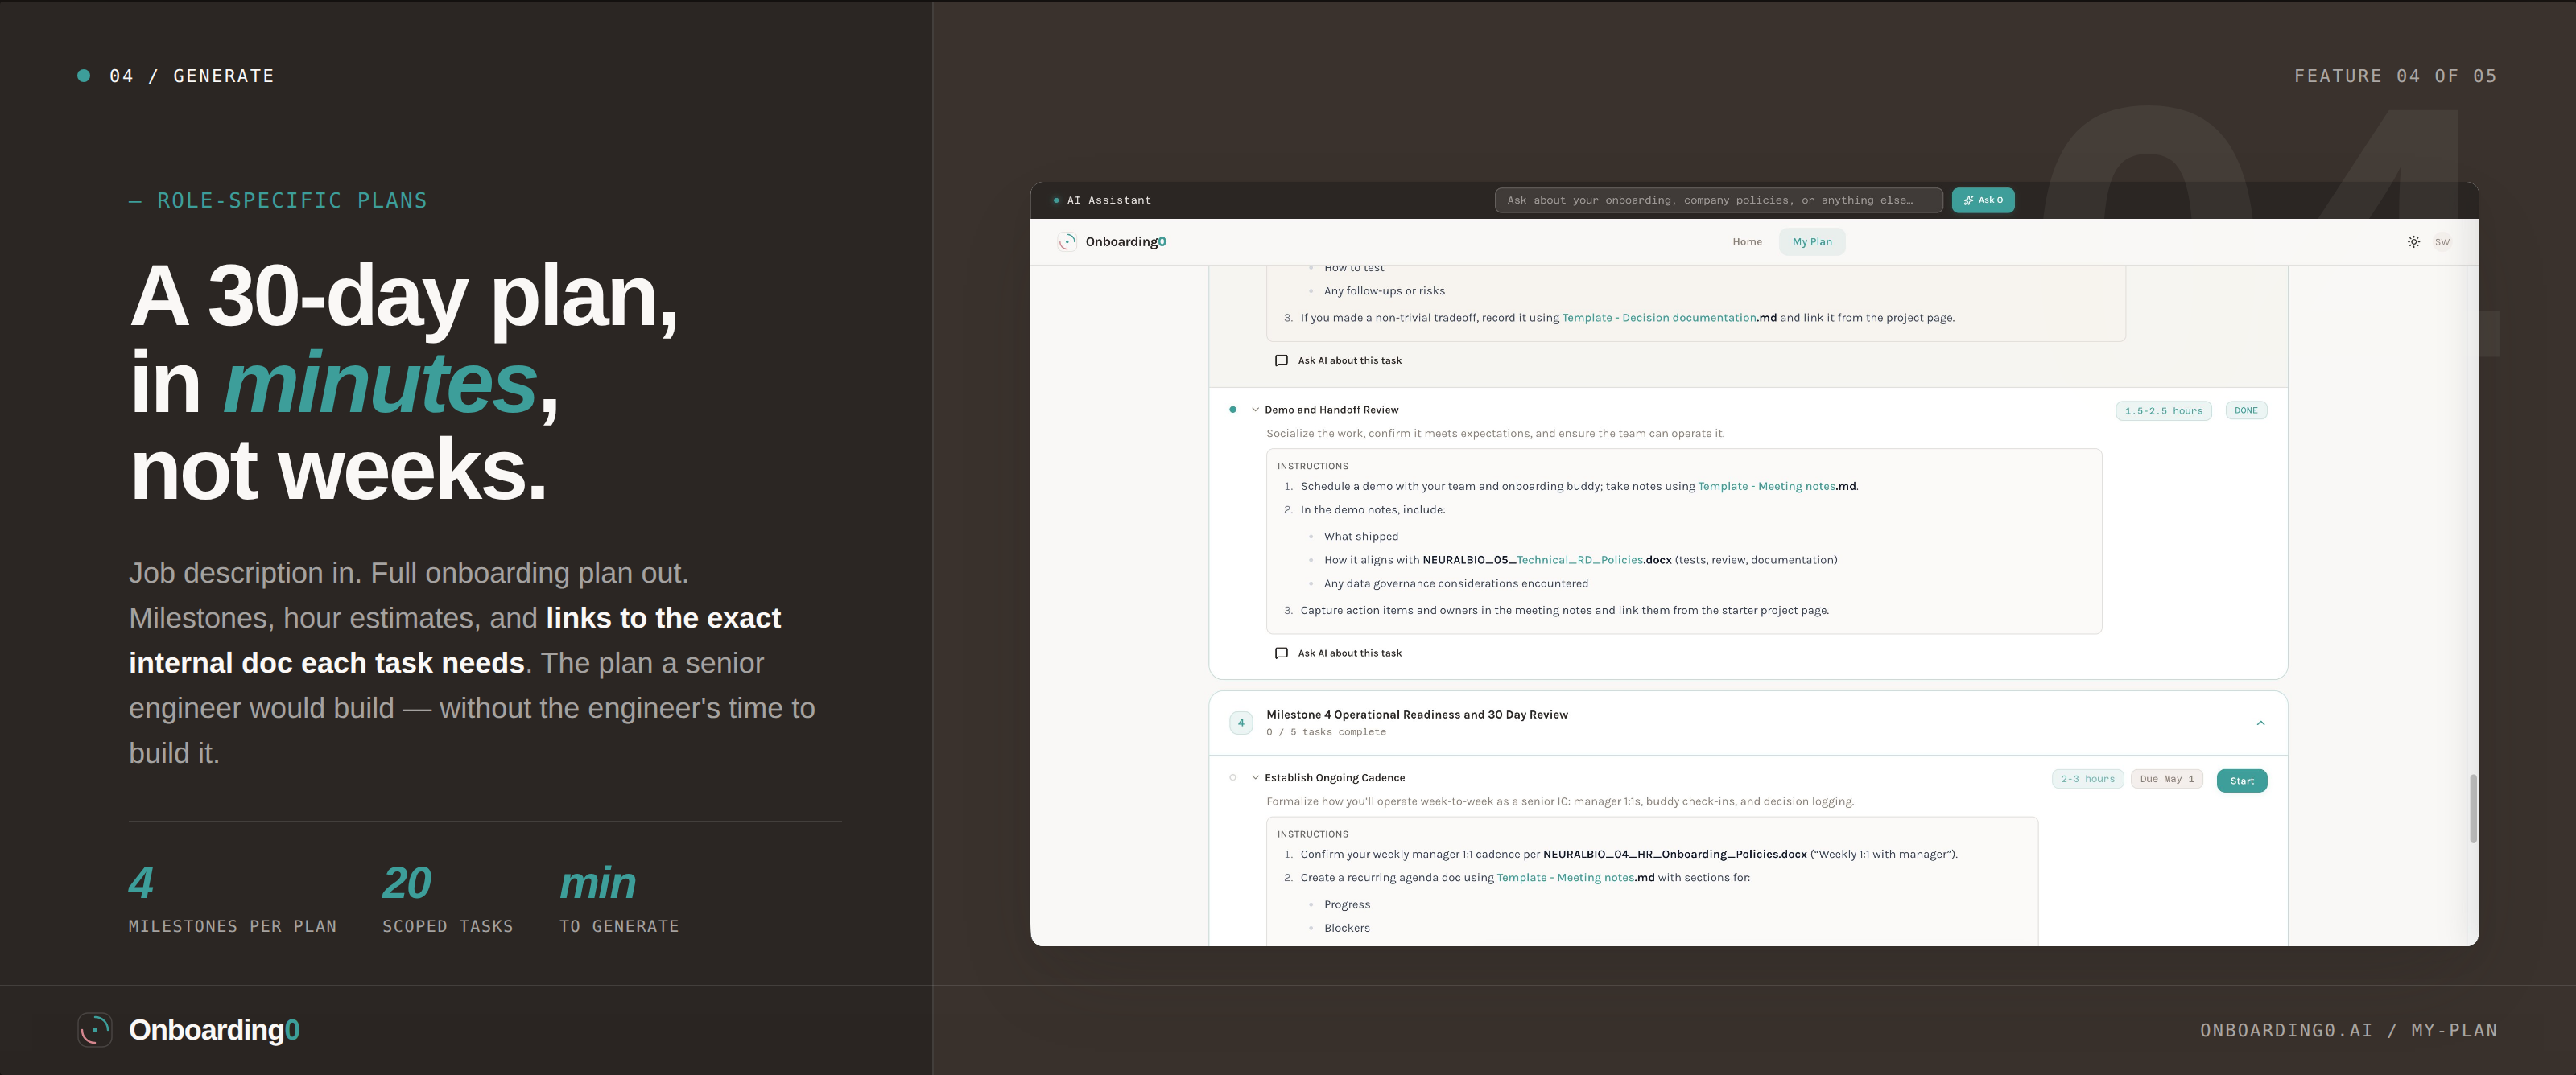
Task: Switch to the My Plan tab
Action: click(1812, 241)
